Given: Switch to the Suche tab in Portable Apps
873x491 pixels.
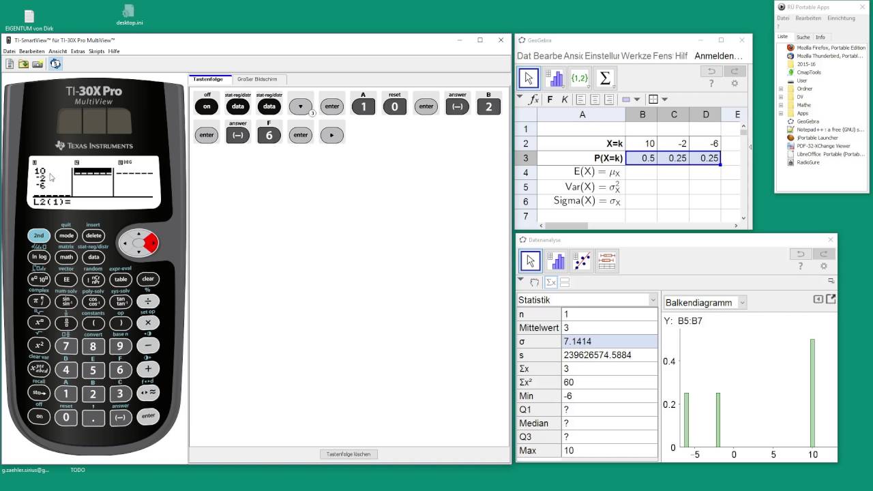Looking at the screenshot, I should [x=803, y=37].
